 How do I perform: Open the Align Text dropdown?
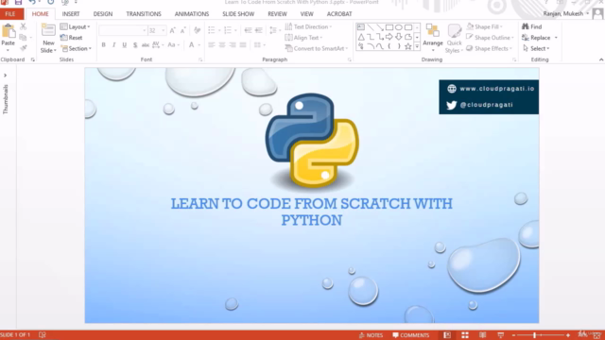click(303, 38)
